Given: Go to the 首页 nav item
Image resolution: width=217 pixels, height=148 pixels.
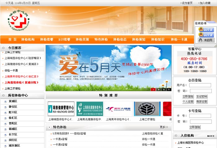Looking at the screenshot, I should click(12, 39).
